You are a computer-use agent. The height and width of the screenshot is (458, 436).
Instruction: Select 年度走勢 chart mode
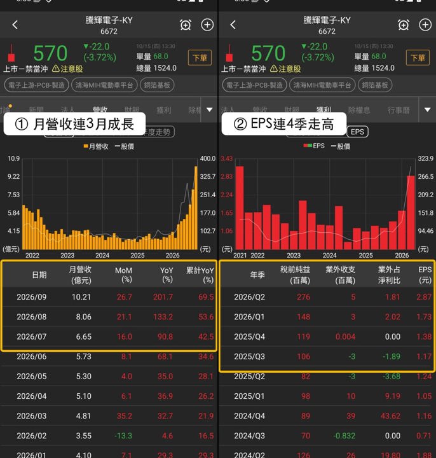coord(158,132)
